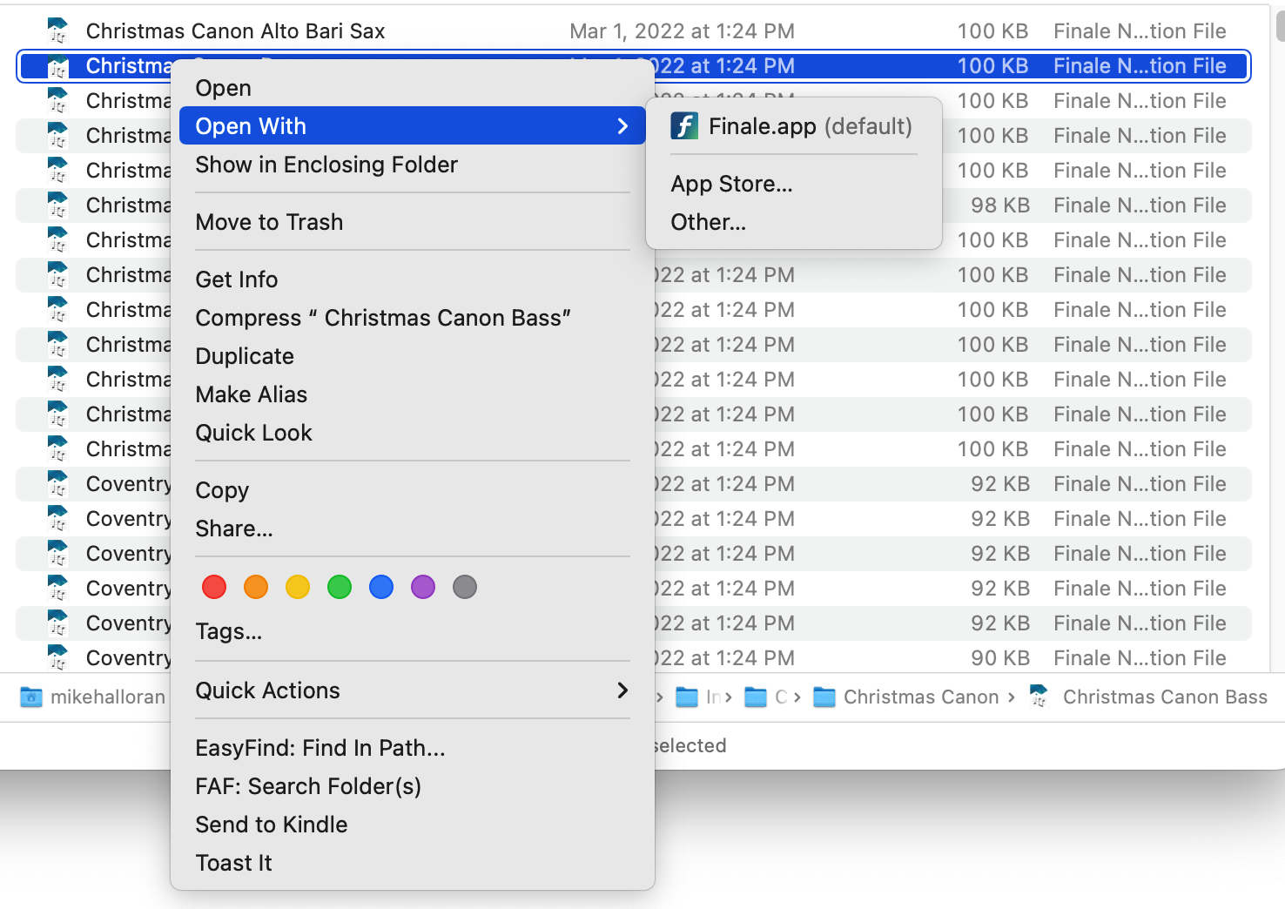Choose Get Info in context menu
This screenshot has width=1285, height=909.
237,279
